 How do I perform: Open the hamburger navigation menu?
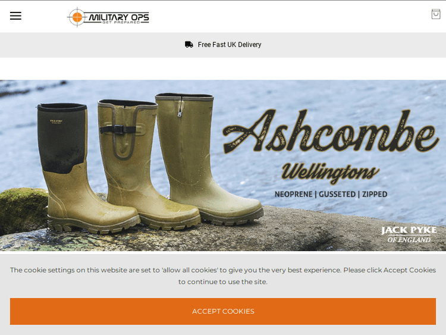[x=15, y=16]
